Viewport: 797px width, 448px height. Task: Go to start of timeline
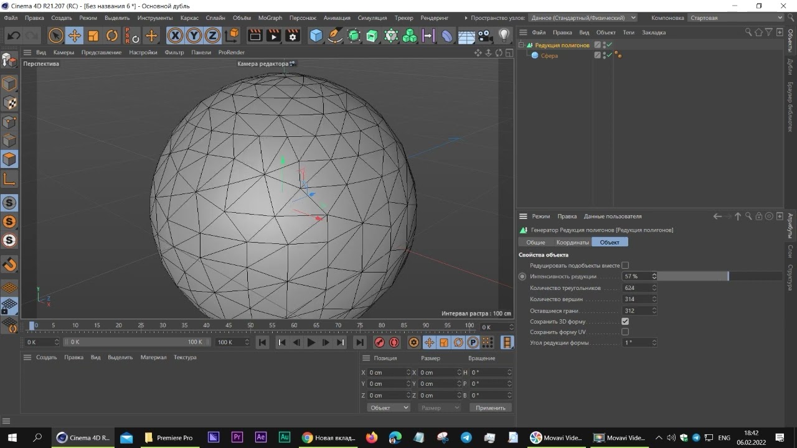(x=263, y=342)
